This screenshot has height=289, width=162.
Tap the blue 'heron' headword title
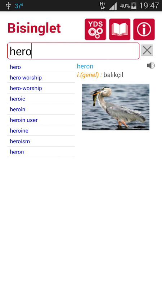pyautogui.click(x=85, y=66)
